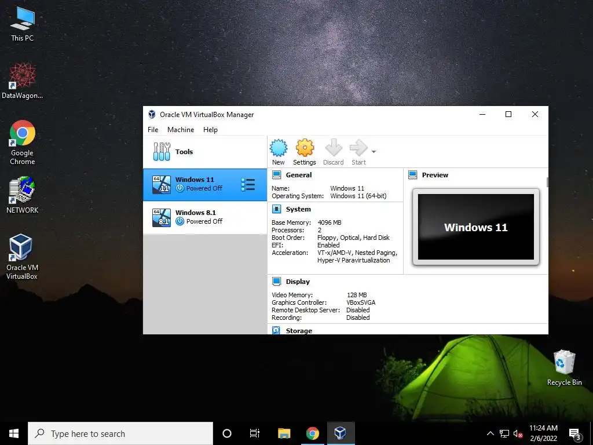Select This PC desktop icon
This screenshot has width=593, height=445.
(x=23, y=24)
